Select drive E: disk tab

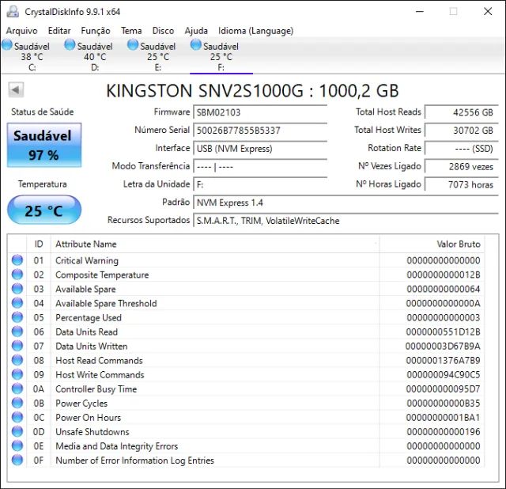point(158,56)
